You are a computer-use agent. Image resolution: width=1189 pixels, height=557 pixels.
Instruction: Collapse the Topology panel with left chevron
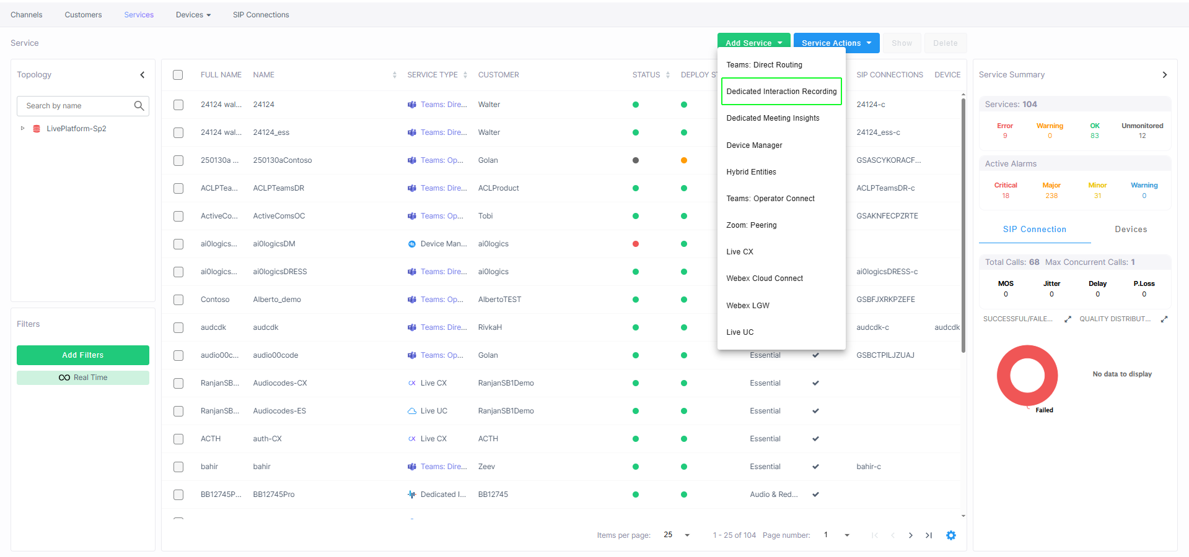point(143,75)
